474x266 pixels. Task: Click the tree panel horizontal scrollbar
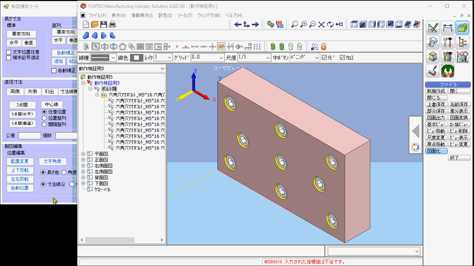pyautogui.click(x=121, y=240)
